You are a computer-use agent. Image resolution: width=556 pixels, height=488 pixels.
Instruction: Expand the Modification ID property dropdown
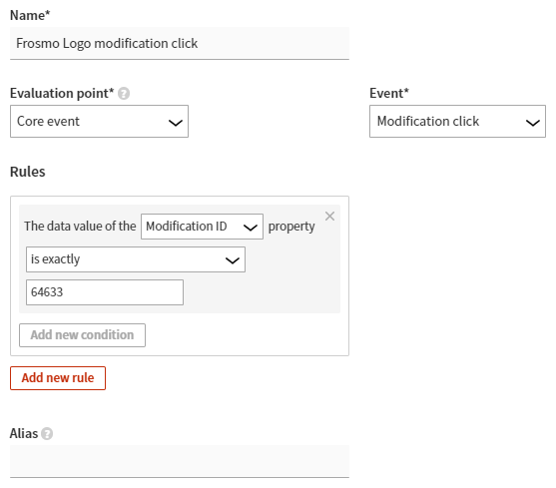click(x=202, y=227)
